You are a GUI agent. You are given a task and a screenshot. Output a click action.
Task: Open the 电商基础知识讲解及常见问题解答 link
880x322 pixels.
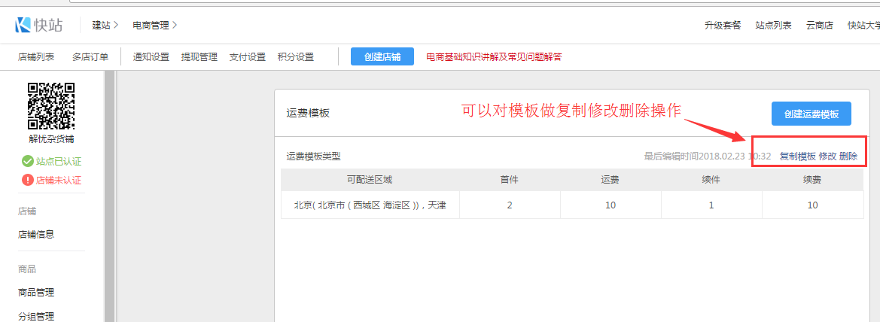(494, 56)
